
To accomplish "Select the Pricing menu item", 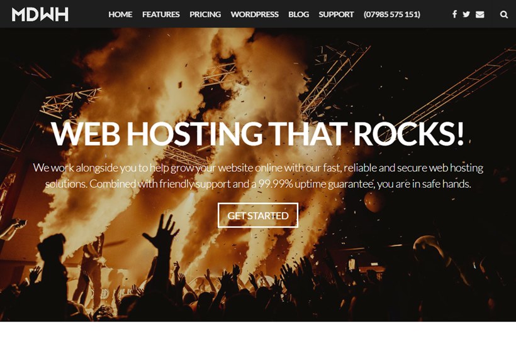I will 205,14.
